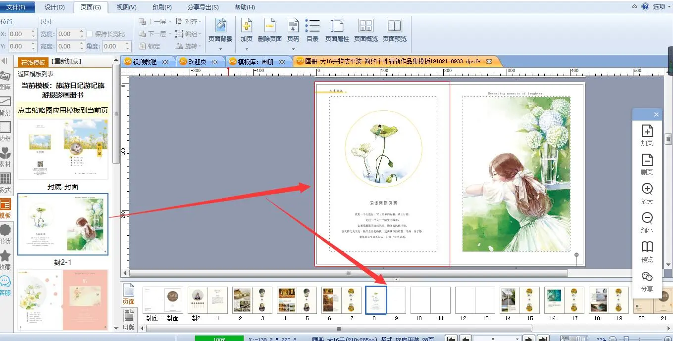Click the 加页 (add page) ribbon icon
The height and width of the screenshot is (341, 673).
(x=246, y=29)
